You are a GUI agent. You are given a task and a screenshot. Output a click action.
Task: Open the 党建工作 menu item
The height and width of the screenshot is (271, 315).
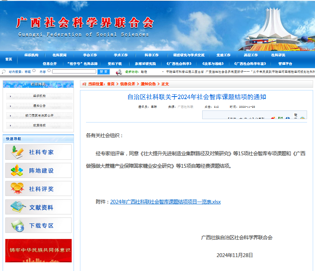tap(223, 55)
